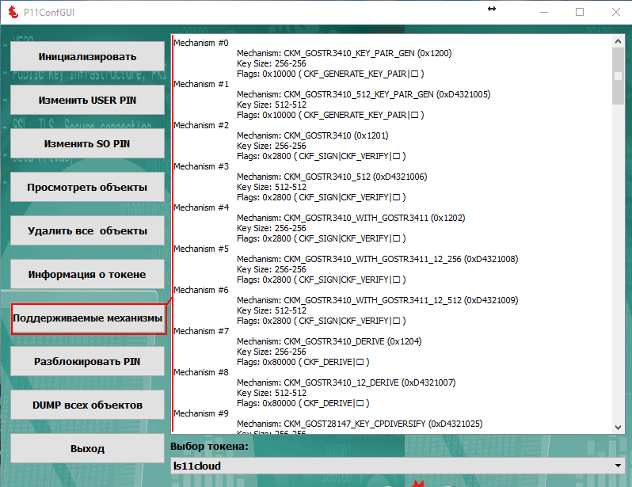
Task: Click Flags 0x80000 line under Mechanism #7
Action: (303, 362)
